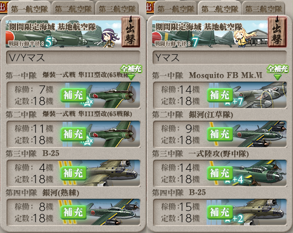This screenshot has height=233, width=293.
Task: Resupply the Mosquito FB Mk.VI squadron
Action: (220, 95)
